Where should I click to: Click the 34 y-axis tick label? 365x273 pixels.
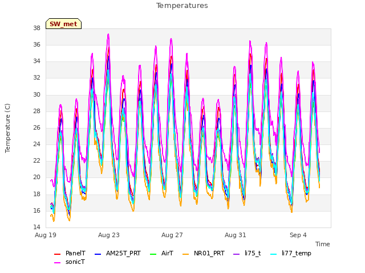tap(36, 61)
